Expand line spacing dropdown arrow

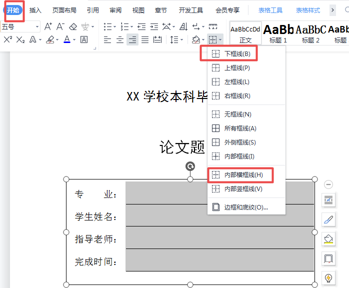point(182,40)
